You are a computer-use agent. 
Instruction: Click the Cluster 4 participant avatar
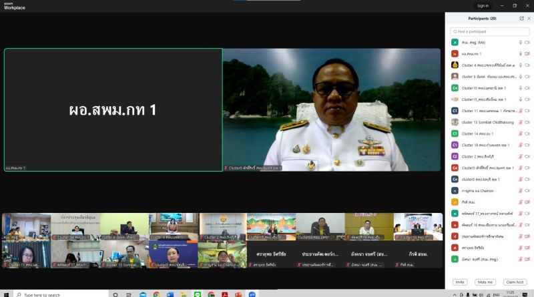(x=455, y=65)
